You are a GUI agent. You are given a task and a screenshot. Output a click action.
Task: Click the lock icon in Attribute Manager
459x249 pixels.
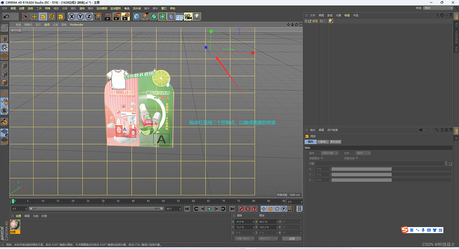point(442,130)
